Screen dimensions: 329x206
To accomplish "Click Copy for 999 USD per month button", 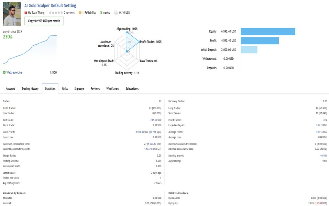I will tap(44, 21).
